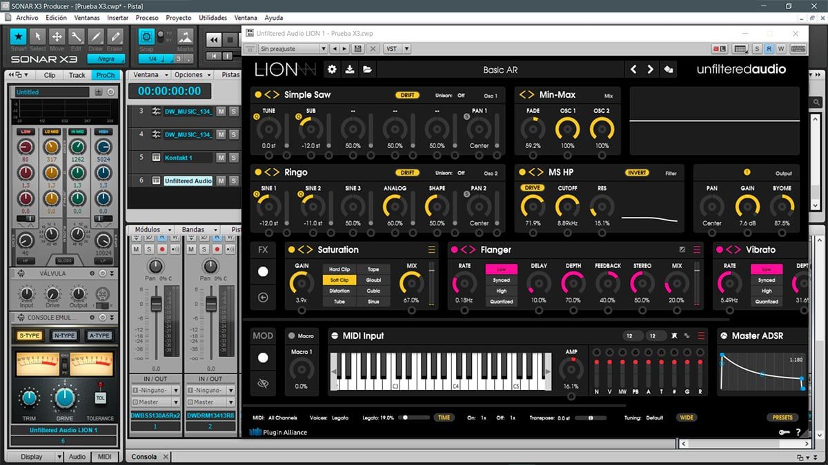Click the Untitled preset name field
Viewport: 828px width, 465px height.
52,92
